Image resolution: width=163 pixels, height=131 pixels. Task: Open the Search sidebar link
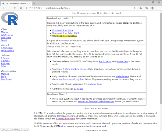click(4, 40)
